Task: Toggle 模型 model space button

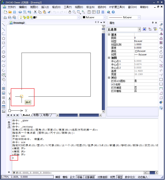Action: coord(120,177)
